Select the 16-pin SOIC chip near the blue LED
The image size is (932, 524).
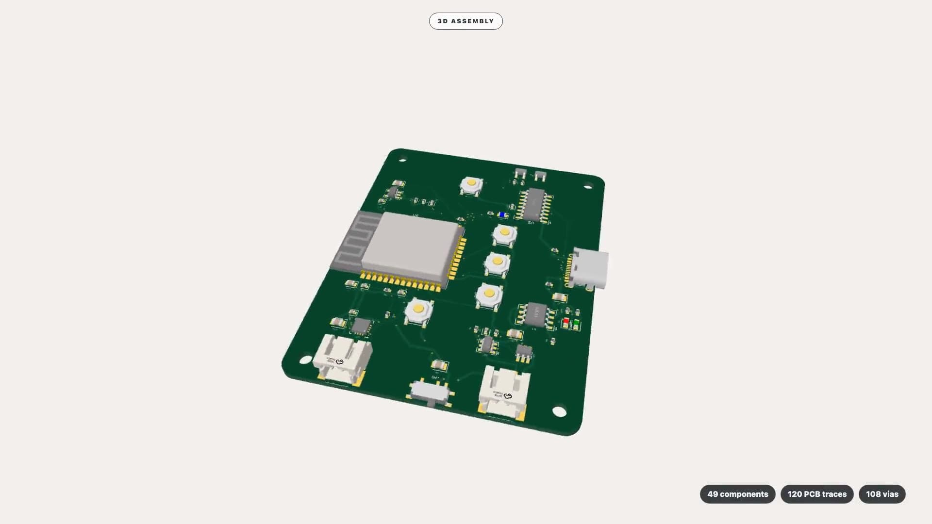[535, 205]
